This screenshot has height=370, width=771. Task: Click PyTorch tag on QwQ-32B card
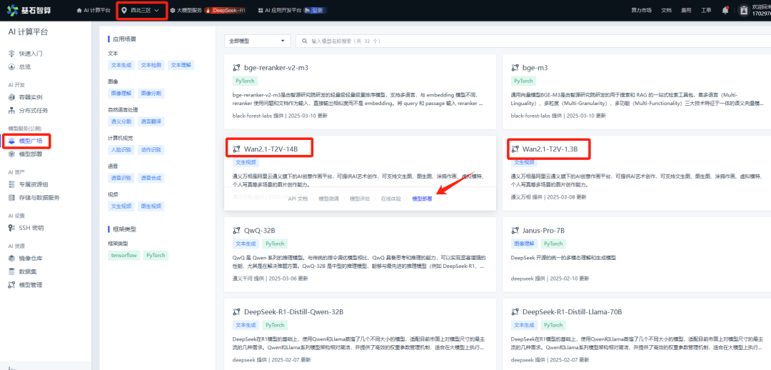tap(275, 244)
